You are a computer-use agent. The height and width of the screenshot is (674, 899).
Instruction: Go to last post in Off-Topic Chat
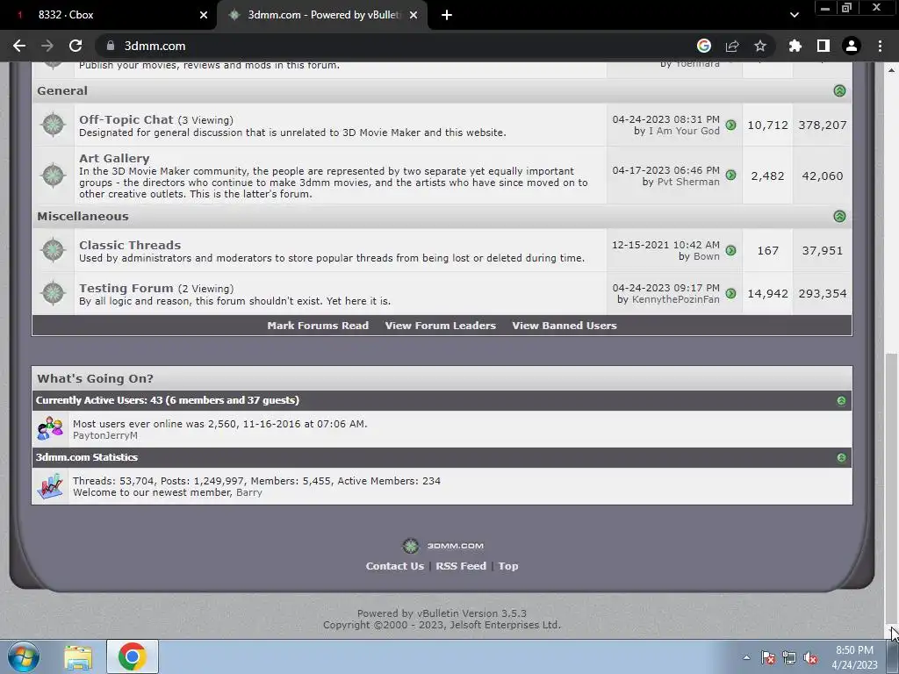[730, 125]
